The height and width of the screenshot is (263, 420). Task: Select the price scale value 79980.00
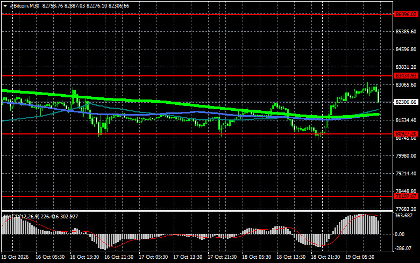406,155
